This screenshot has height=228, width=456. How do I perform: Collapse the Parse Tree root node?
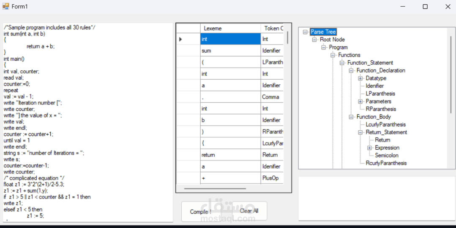pos(305,32)
